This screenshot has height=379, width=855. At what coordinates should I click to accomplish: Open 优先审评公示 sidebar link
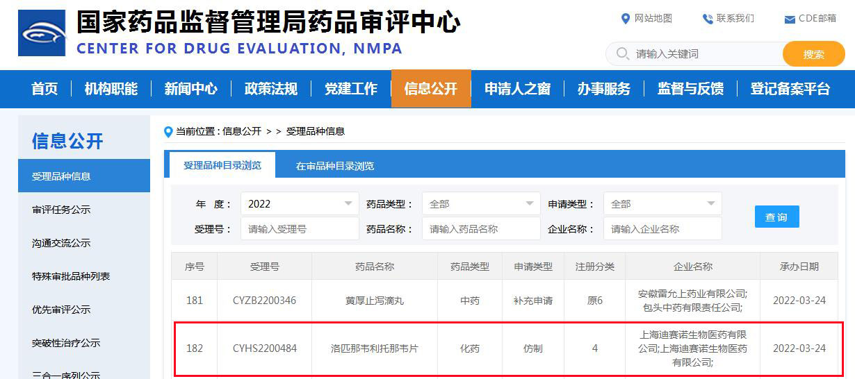(61, 310)
